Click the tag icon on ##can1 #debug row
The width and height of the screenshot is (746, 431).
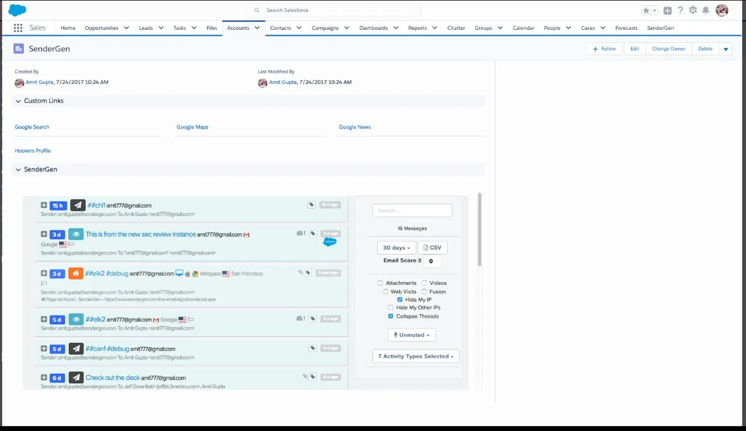(312, 348)
